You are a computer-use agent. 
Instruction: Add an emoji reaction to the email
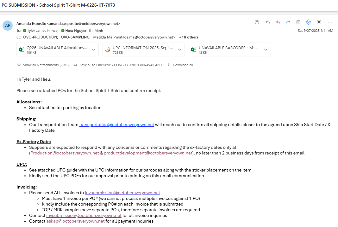tap(257, 22)
